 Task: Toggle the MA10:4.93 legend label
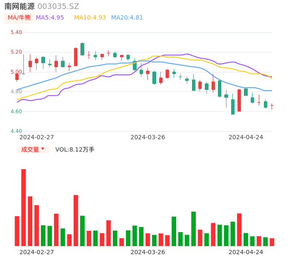[90, 18]
